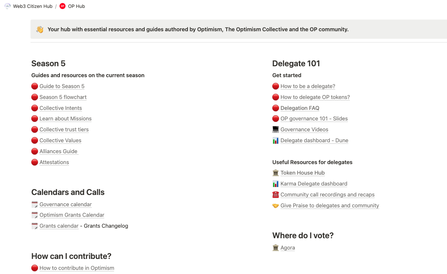Click the red OP Hub logo icon
The width and height of the screenshot is (447, 274).
tap(63, 6)
